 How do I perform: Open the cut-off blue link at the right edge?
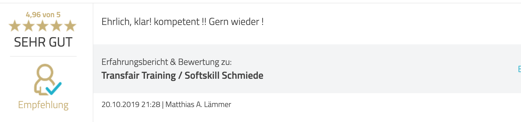click(x=519, y=69)
